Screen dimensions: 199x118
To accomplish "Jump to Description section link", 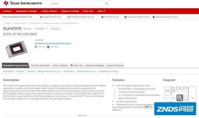I will click(8, 71).
